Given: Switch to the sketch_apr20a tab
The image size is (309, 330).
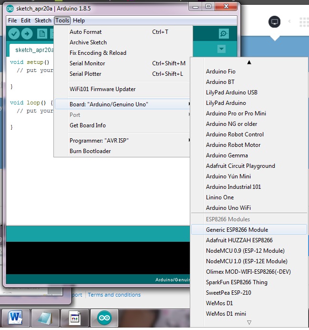Looking at the screenshot, I should 31,50.
